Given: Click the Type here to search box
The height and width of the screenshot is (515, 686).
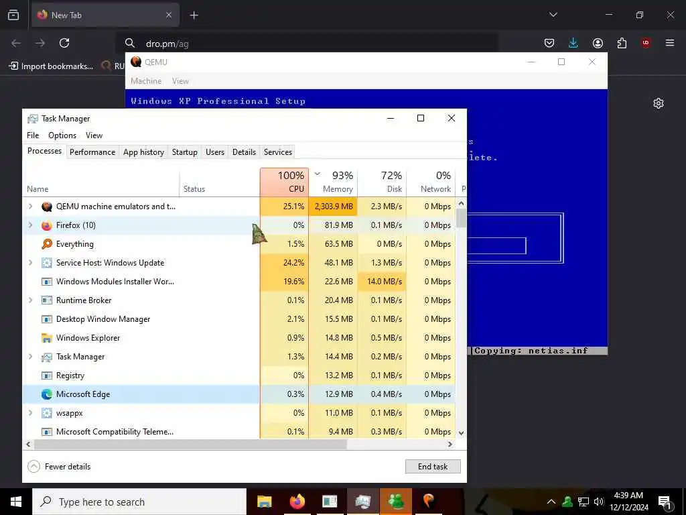Looking at the screenshot, I should pyautogui.click(x=139, y=502).
